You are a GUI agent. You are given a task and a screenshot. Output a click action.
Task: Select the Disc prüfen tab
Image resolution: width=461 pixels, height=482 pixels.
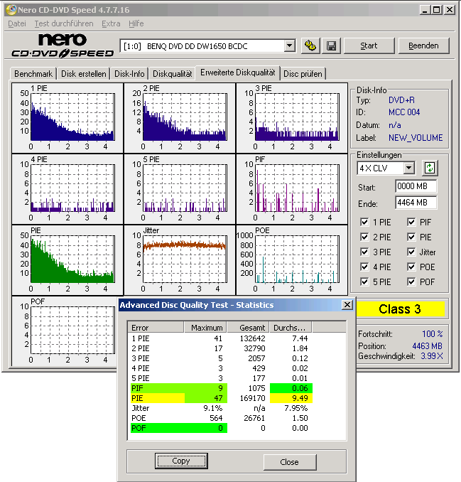click(303, 73)
